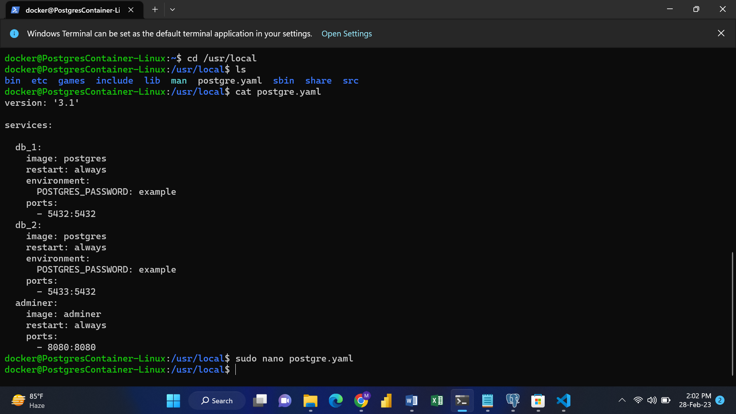Open Visual Studio Code from the taskbar
Viewport: 736px width, 414px height.
click(x=563, y=401)
